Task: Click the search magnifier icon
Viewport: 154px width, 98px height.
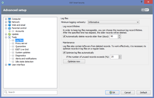Action: click(x=6, y=92)
